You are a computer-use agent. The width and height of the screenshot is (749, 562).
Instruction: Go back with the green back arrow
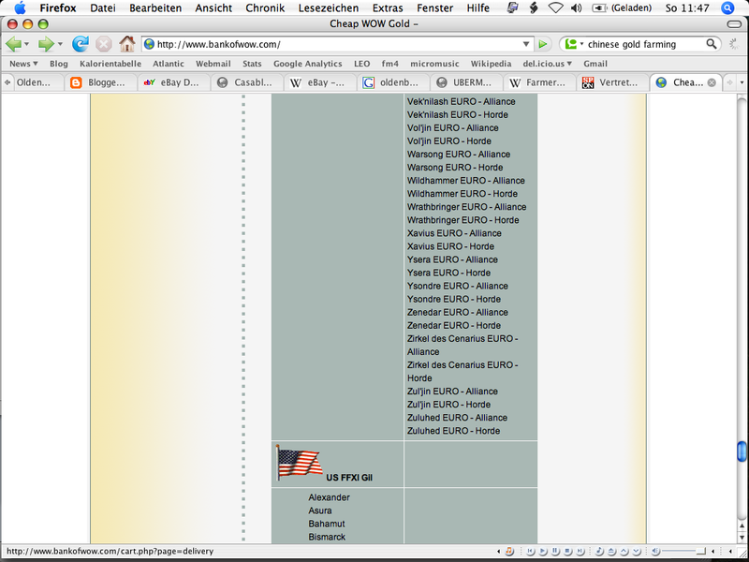[13, 44]
